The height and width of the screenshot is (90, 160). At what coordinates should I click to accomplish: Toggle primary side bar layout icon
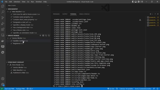(133, 2)
